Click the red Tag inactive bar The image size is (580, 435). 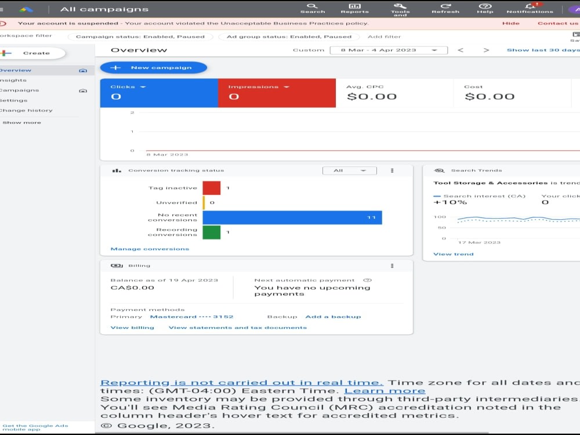pyautogui.click(x=212, y=188)
